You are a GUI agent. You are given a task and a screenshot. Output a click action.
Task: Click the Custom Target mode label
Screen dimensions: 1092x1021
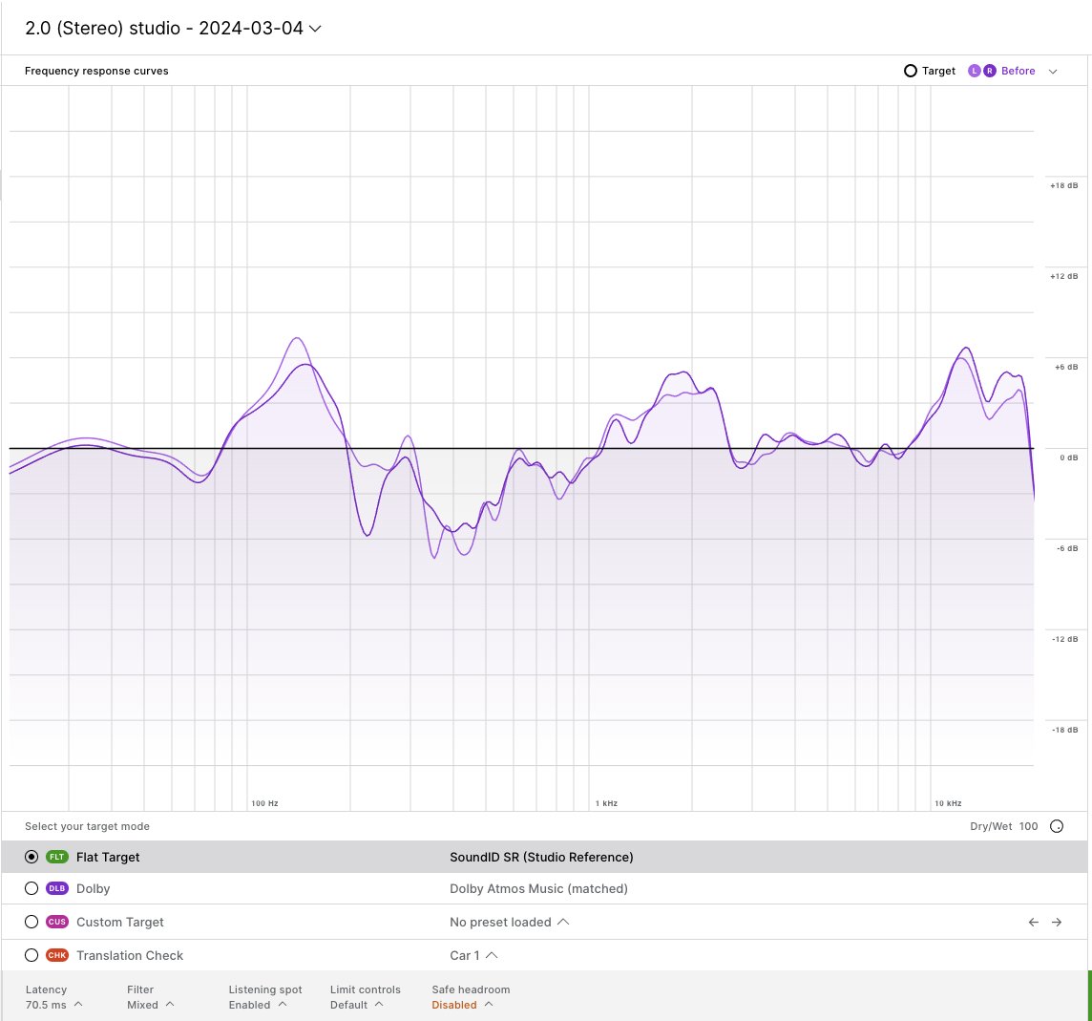(119, 922)
